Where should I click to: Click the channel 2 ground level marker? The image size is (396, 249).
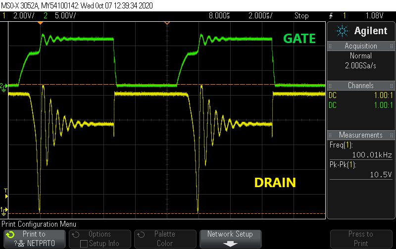4,87
